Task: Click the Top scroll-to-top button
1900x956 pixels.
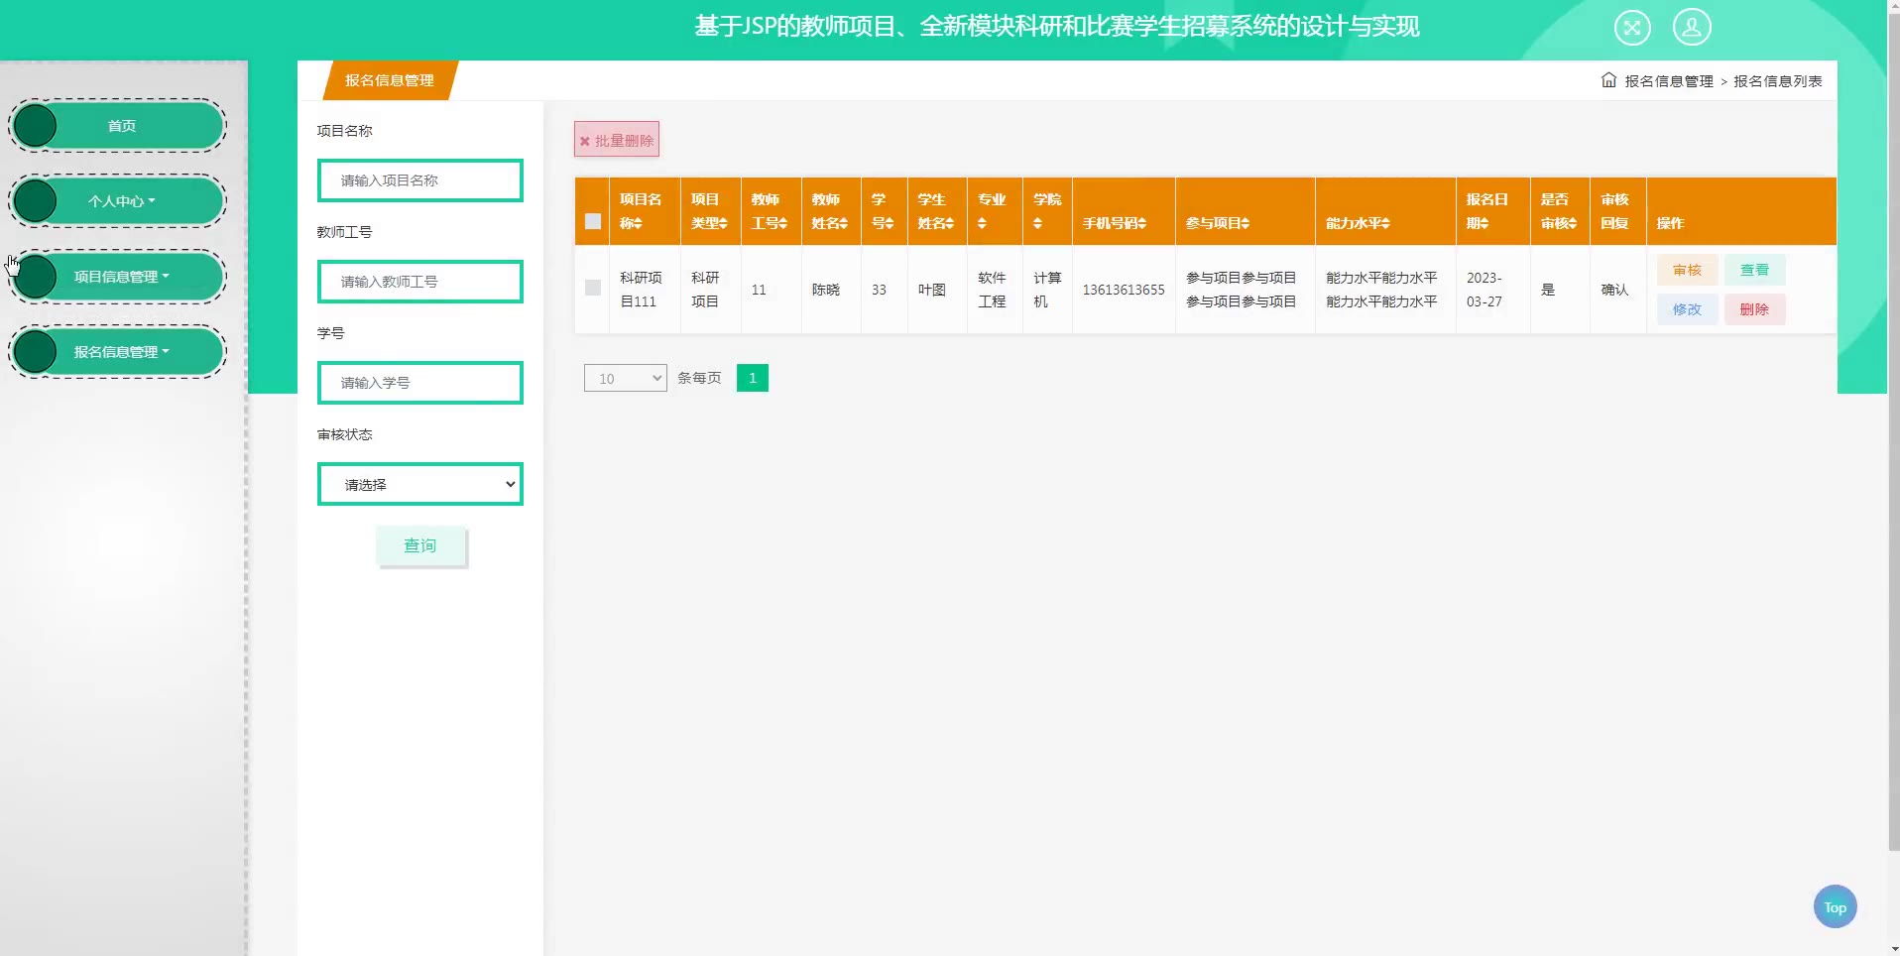Action: 1835,906
